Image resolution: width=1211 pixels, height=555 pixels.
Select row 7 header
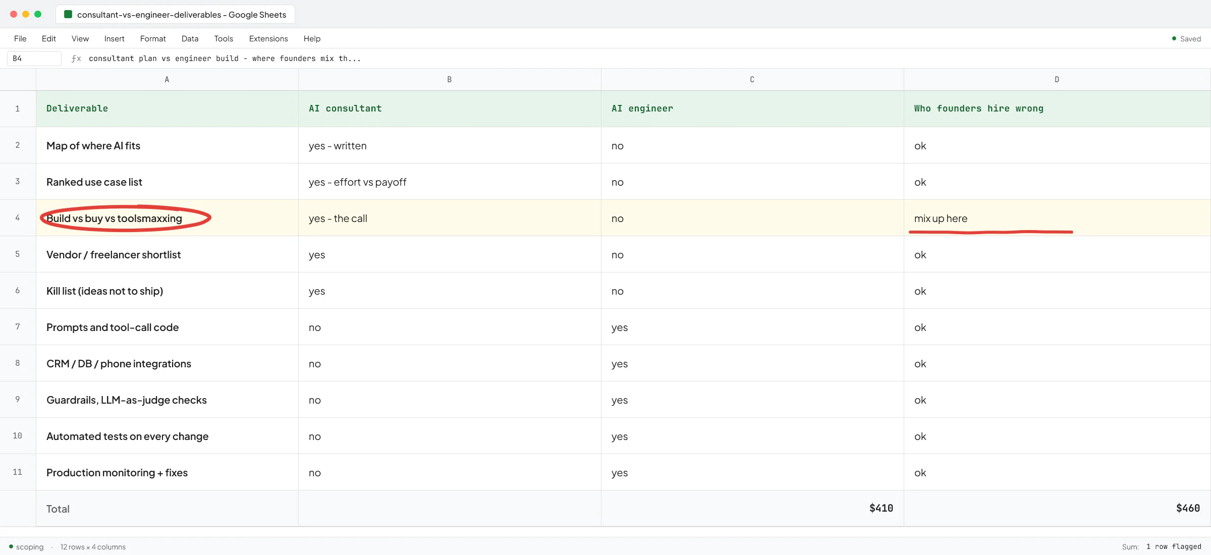point(18,326)
